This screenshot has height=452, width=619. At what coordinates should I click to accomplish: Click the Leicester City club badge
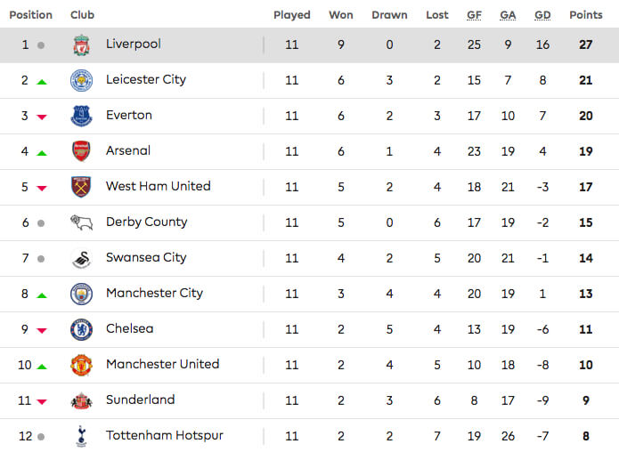81,80
